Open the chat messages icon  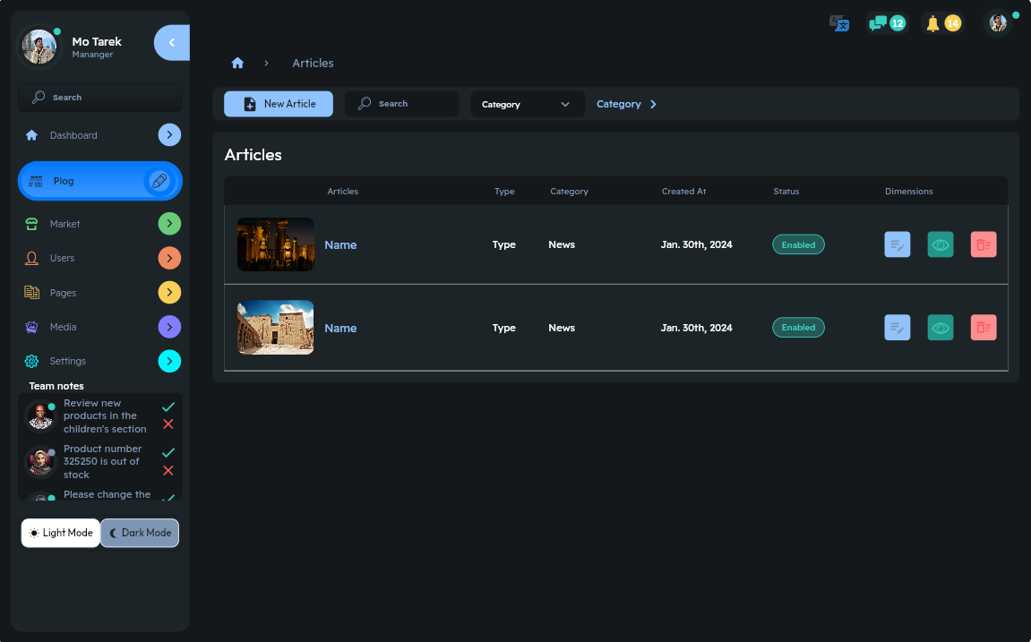(879, 23)
